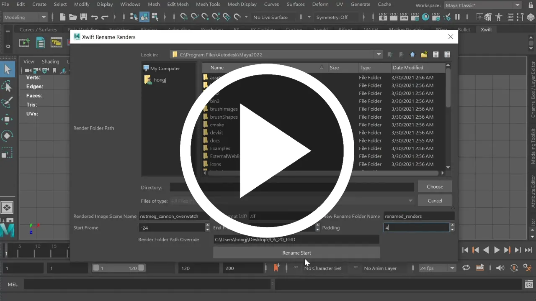Click the Rename Start button
The height and width of the screenshot is (301, 536).
click(x=296, y=253)
